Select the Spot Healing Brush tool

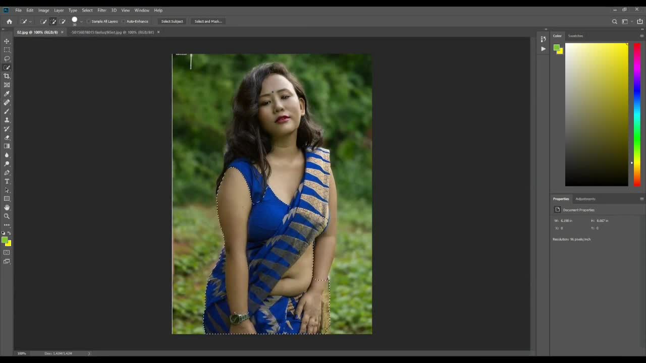coord(7,102)
